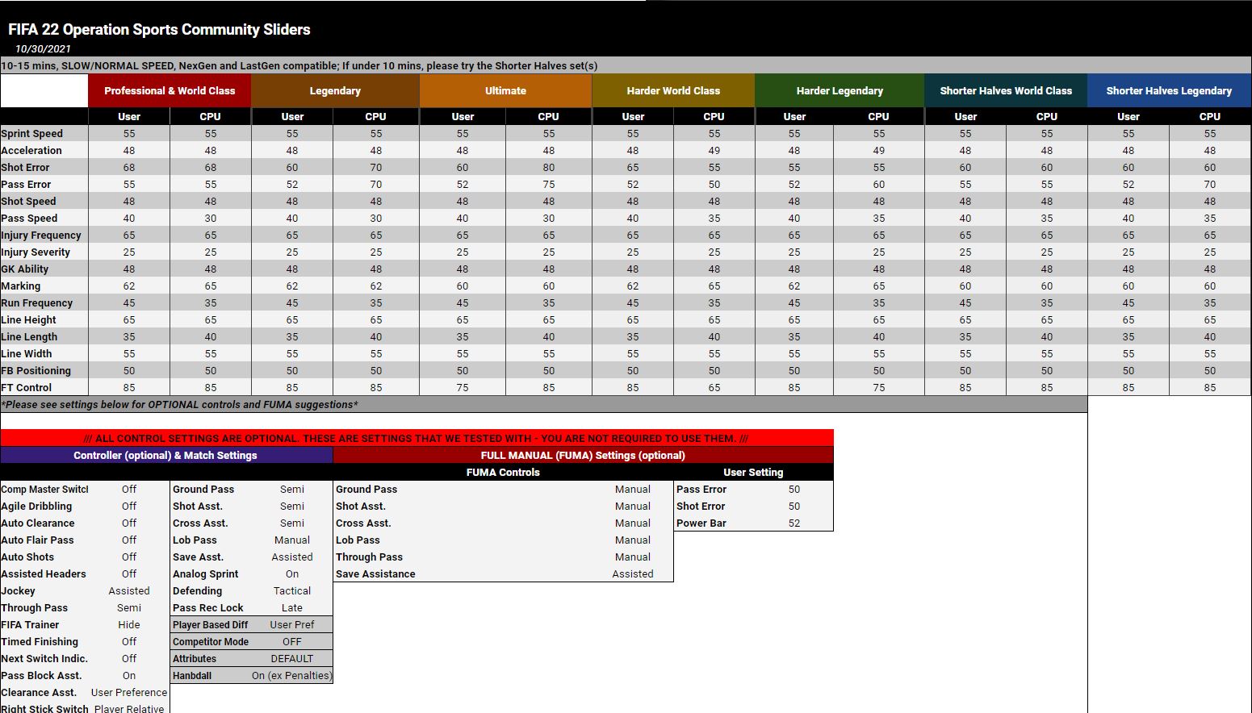Viewport: 1252px width, 713px height.
Task: Click the Attributes 'DEFAULT' value
Action: tap(292, 659)
